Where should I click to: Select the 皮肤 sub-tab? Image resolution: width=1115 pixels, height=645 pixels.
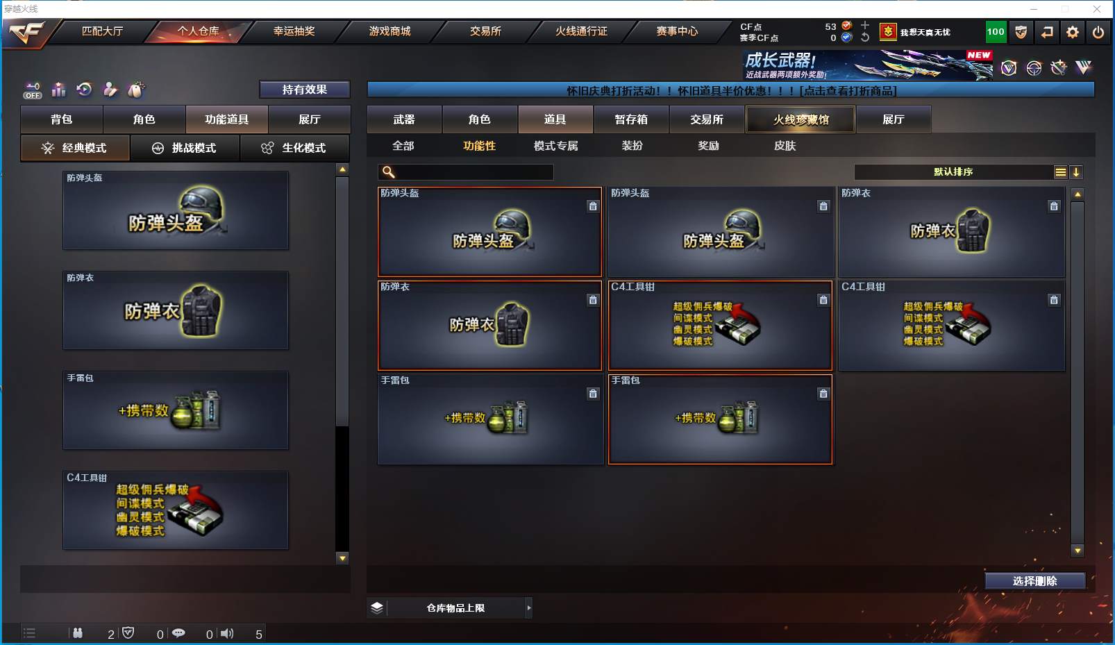(x=785, y=146)
